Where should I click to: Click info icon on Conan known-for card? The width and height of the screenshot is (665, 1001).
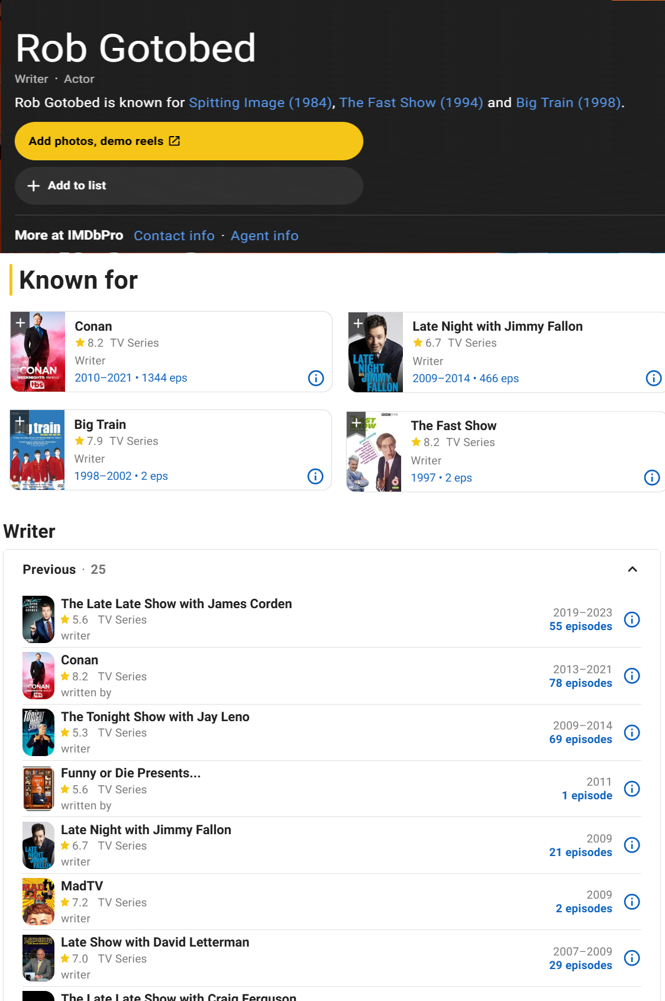click(316, 378)
